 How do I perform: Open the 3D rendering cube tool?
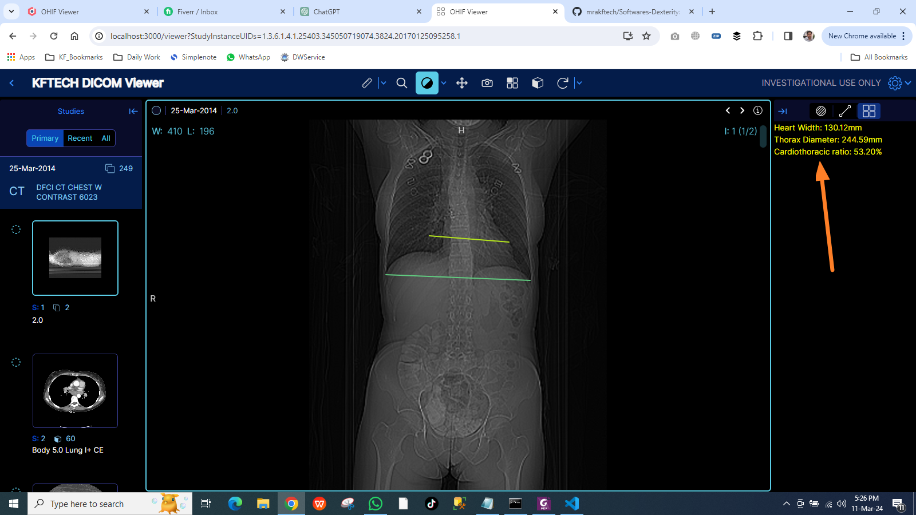pos(537,83)
